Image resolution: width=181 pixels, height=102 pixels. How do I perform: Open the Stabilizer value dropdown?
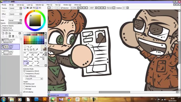(128, 8)
